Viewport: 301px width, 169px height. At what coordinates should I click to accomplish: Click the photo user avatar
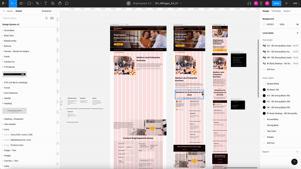261,3
